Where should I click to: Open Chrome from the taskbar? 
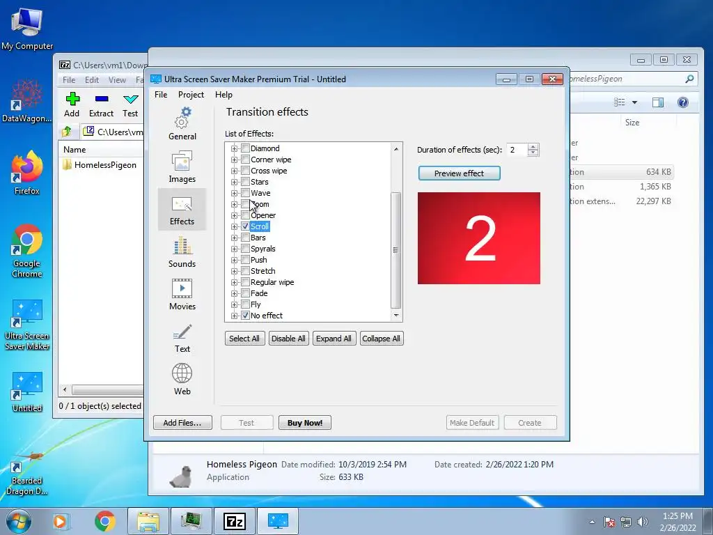pyautogui.click(x=105, y=521)
